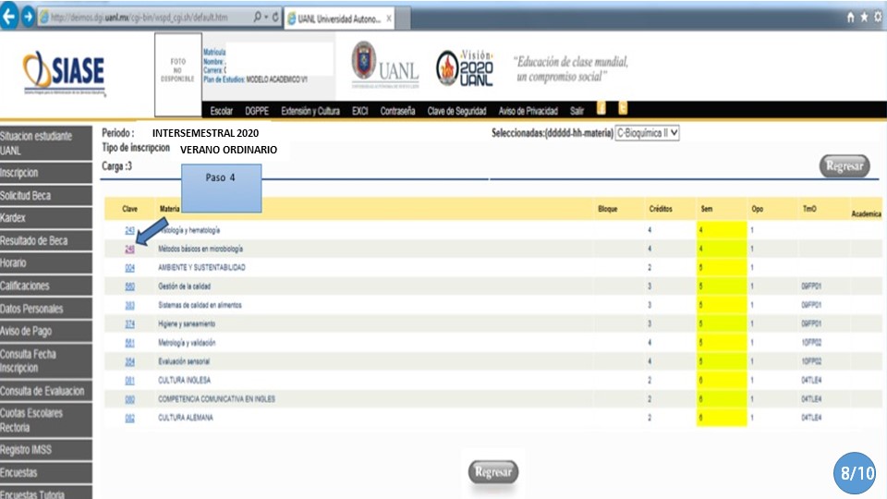
Task: Click clave link for Gestión de la calidad
Action: [x=129, y=286]
